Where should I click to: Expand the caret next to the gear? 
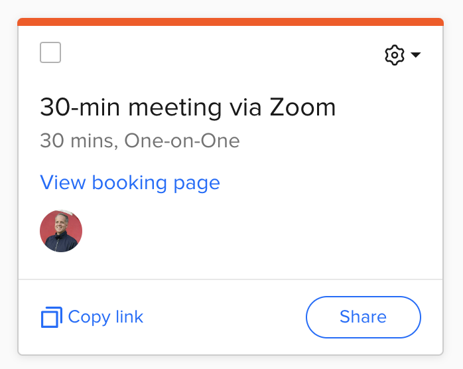coord(416,55)
